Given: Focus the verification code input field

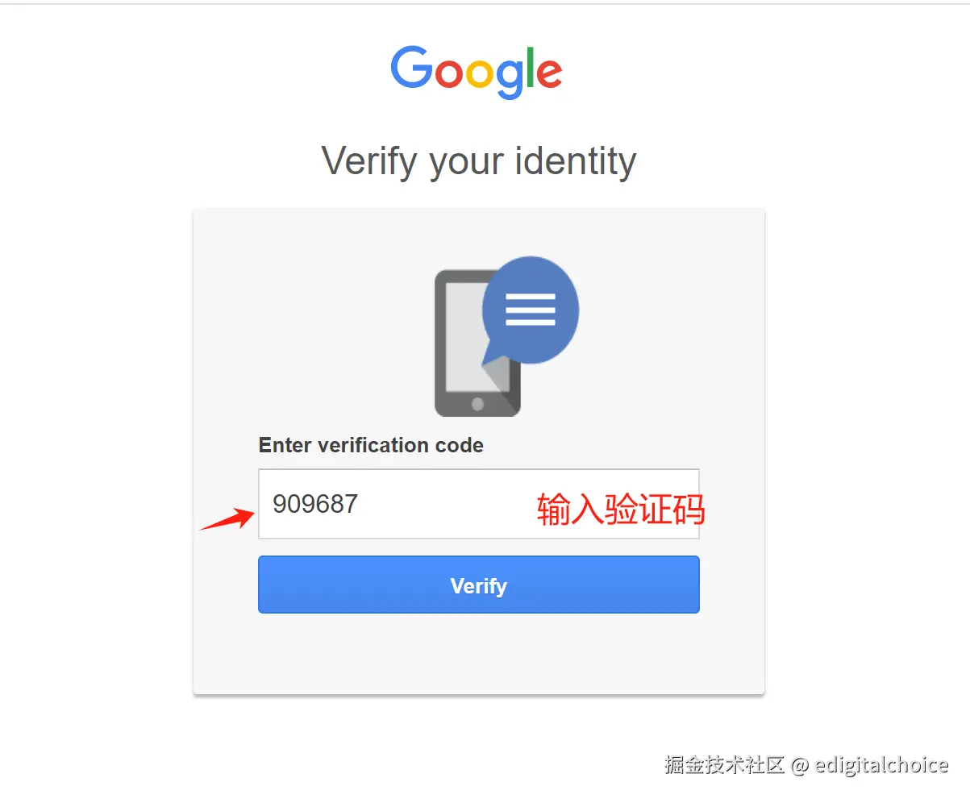Looking at the screenshot, I should coord(479,504).
